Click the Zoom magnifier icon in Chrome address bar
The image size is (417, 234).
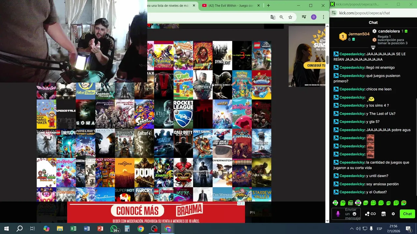281,17
